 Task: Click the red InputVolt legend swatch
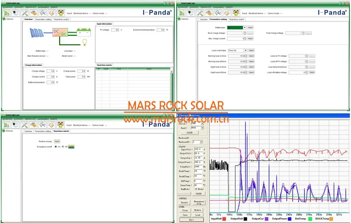224,219
